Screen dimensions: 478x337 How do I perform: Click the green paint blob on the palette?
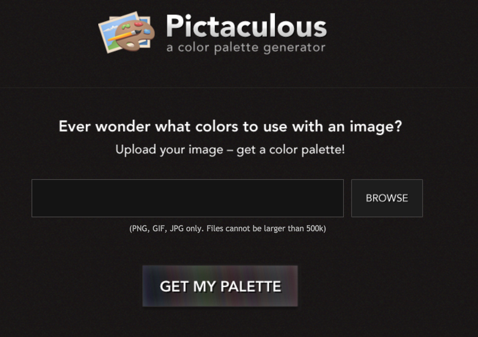click(x=126, y=26)
